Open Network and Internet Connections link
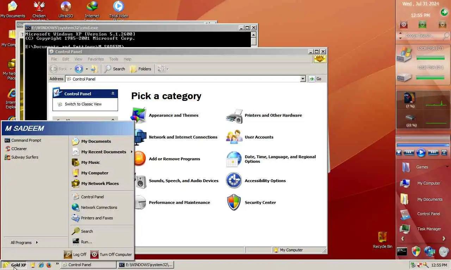This screenshot has height=270, width=451. click(183, 137)
